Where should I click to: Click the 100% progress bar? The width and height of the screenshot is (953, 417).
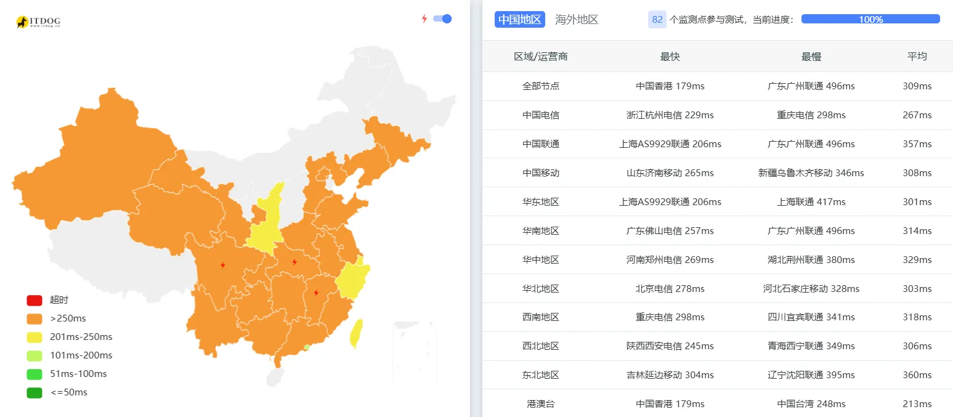click(870, 19)
